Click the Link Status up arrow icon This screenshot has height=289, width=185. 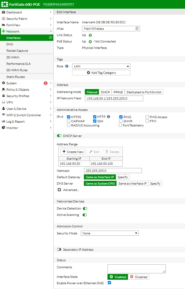(x=90, y=35)
